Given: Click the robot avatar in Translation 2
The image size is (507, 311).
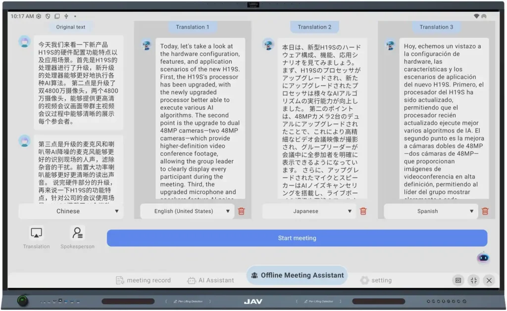Looking at the screenshot, I should click(x=268, y=44).
